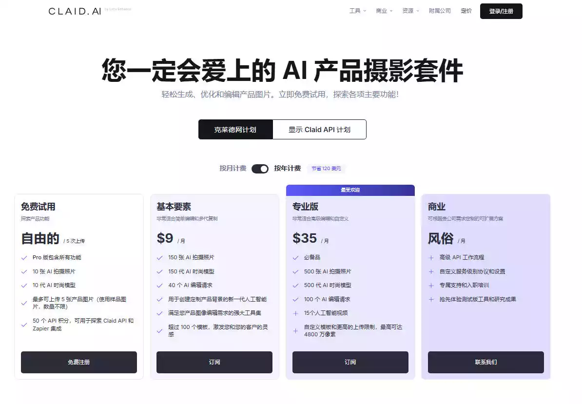
Task: Select the 专业版 plan title
Action: [x=306, y=207]
